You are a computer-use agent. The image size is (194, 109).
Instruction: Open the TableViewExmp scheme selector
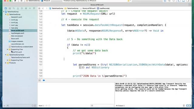point(33,1)
